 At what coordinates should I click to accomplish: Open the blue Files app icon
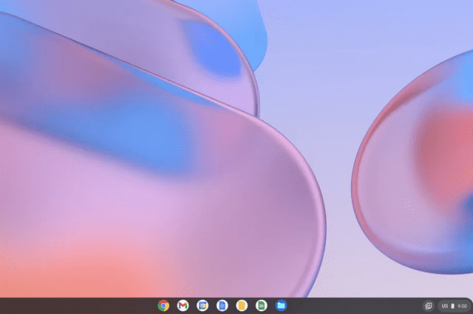coord(281,306)
